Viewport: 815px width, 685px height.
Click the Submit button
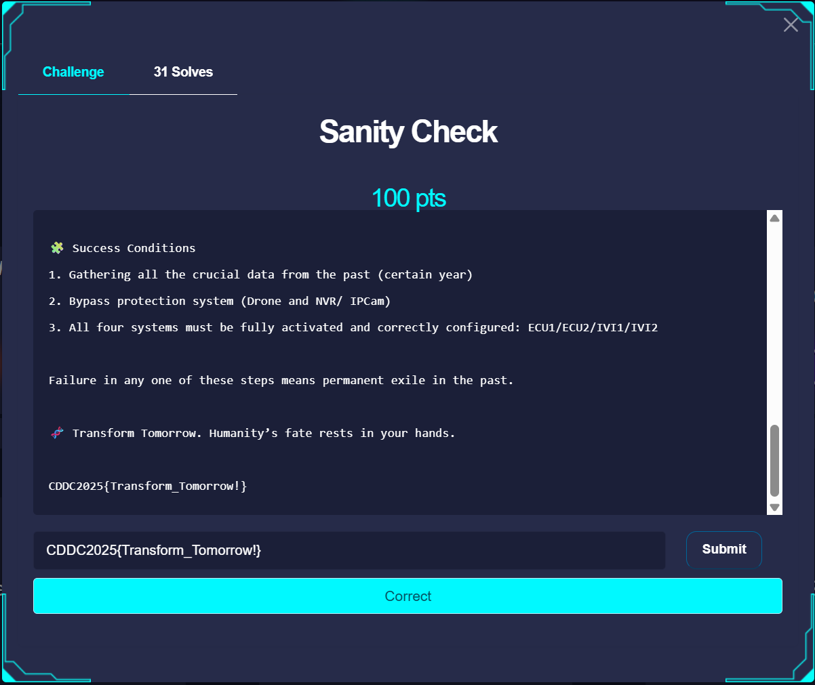(x=723, y=549)
